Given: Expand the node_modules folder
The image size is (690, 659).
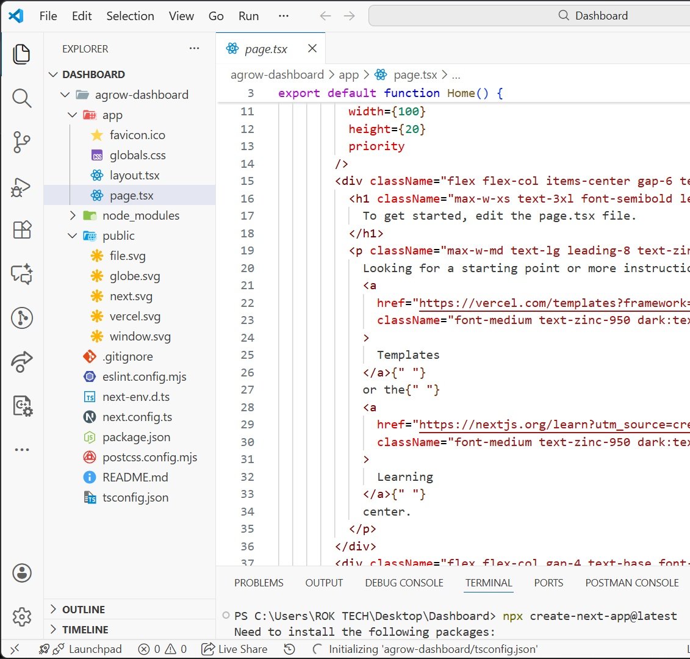Looking at the screenshot, I should click(73, 216).
